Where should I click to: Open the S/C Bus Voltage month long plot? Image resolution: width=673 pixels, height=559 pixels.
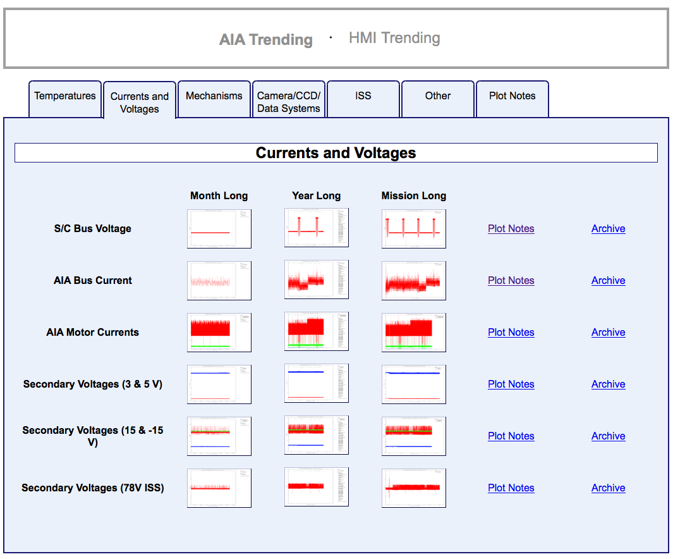coord(219,229)
